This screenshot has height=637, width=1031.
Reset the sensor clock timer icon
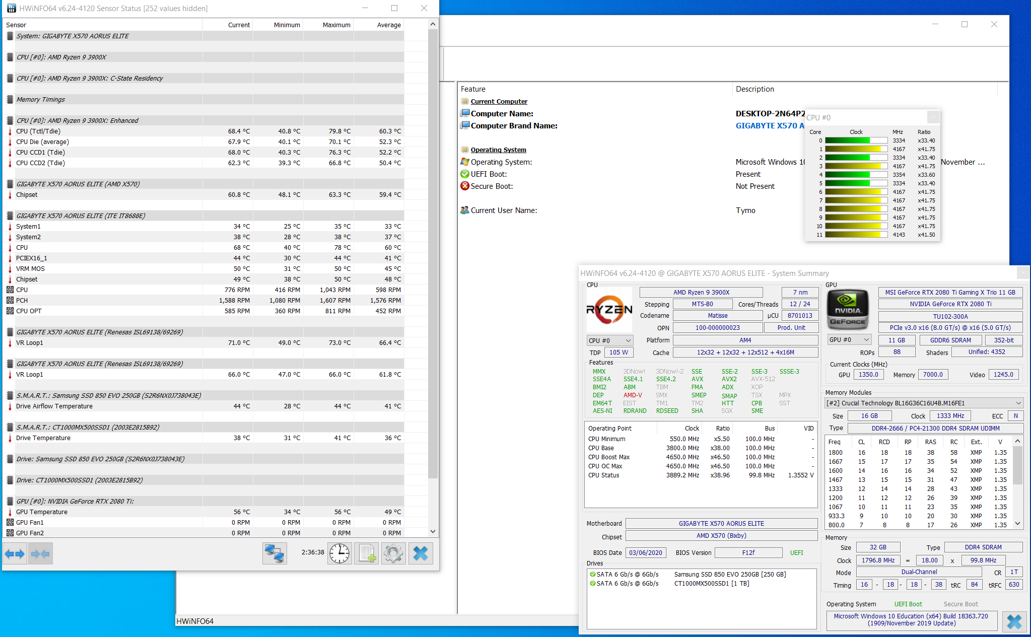340,554
